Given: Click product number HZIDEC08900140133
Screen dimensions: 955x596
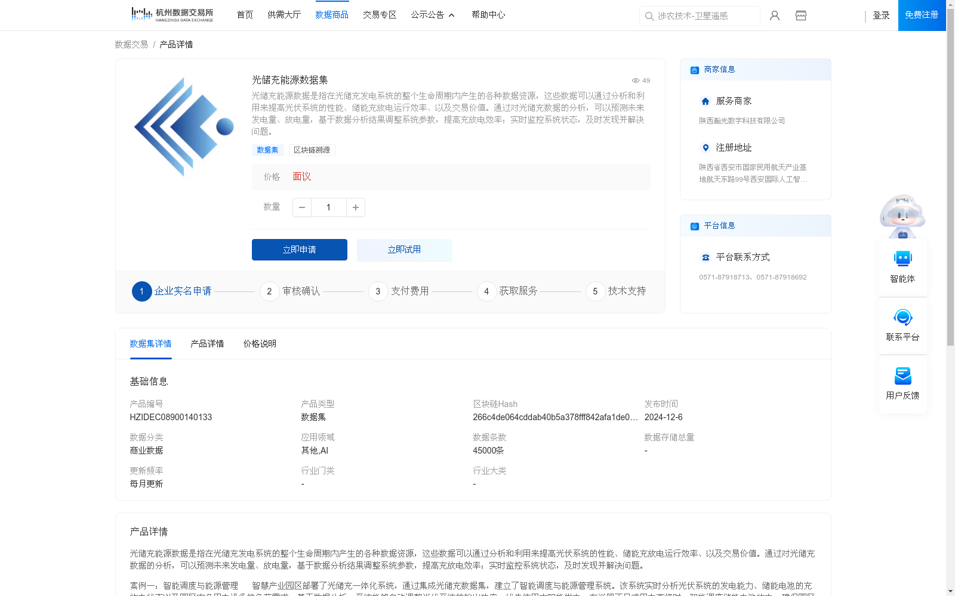Looking at the screenshot, I should click(x=171, y=417).
